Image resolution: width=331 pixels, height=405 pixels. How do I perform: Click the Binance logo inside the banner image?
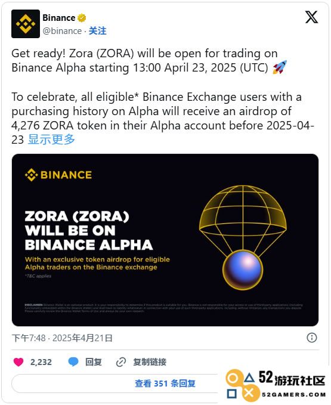click(x=58, y=175)
